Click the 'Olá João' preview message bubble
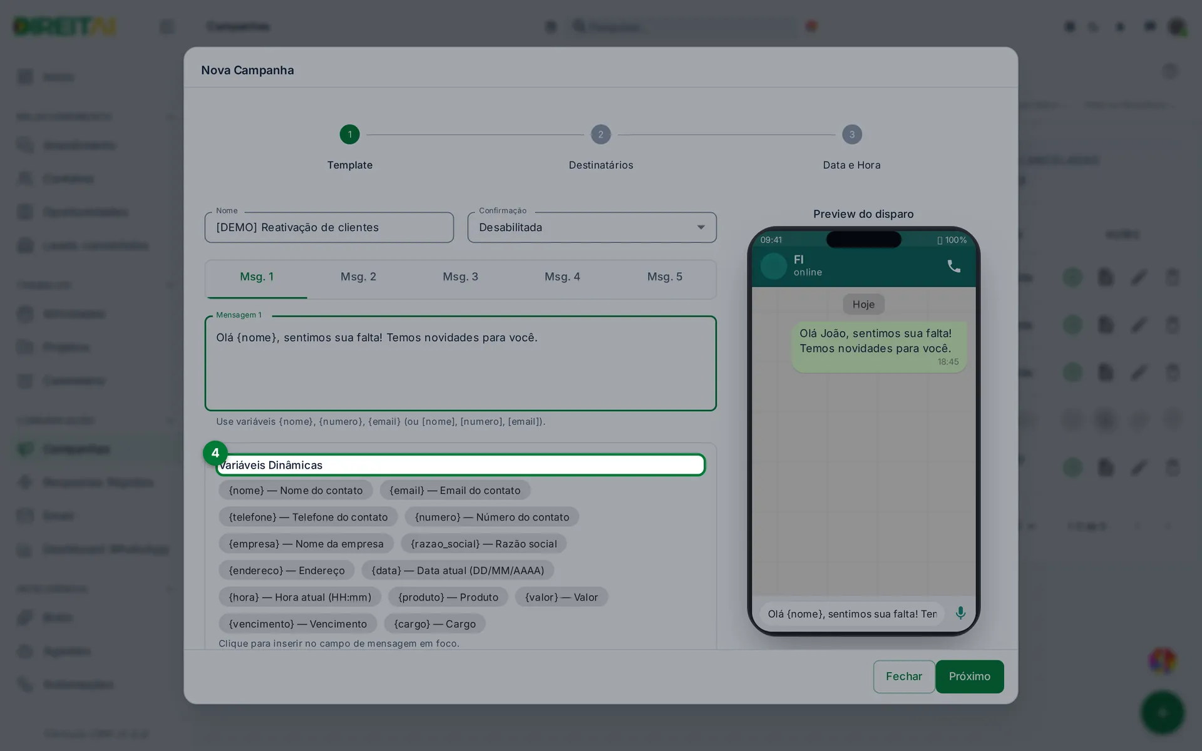The width and height of the screenshot is (1202, 751). click(879, 347)
